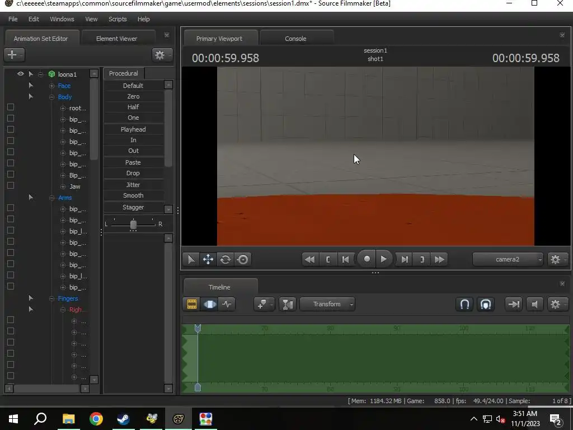Viewport: 573px width, 430px height.
Task: Switch to Graph Editor mode icon
Action: point(227,304)
